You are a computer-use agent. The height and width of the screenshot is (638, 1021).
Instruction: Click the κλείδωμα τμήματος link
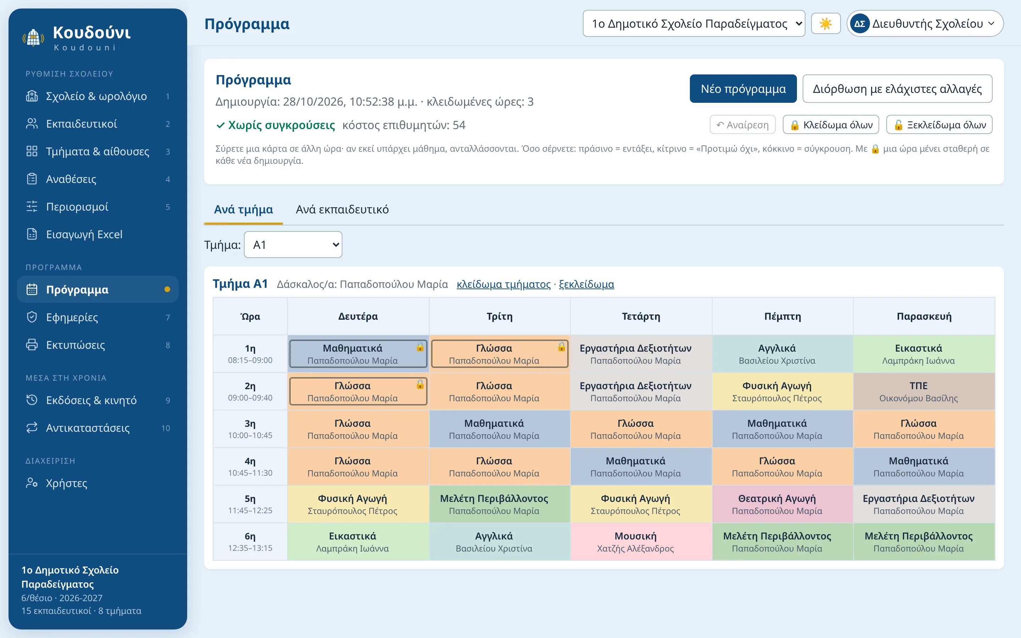[x=504, y=284]
